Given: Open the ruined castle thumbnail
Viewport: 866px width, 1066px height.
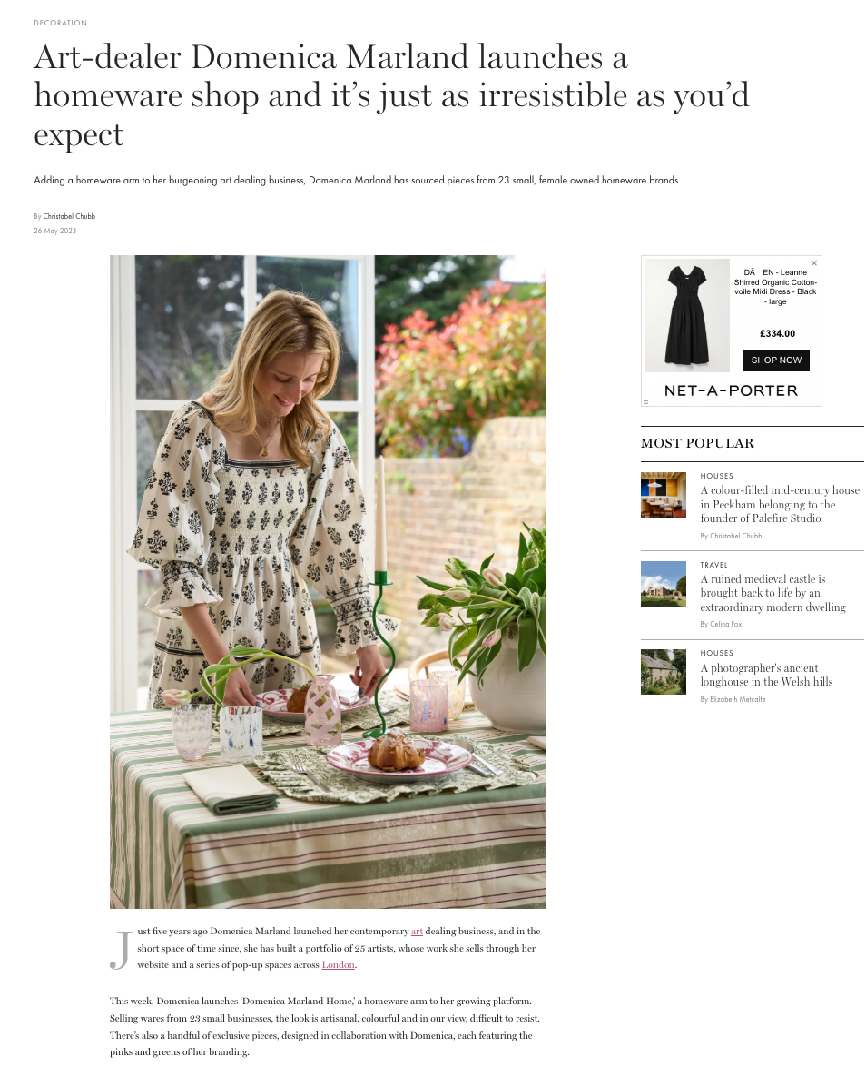Looking at the screenshot, I should pos(663,583).
